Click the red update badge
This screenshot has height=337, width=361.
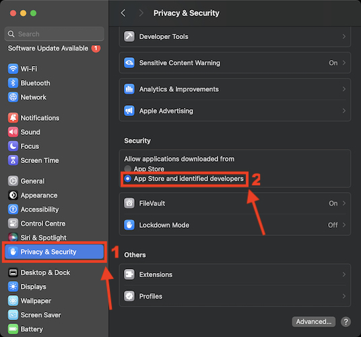coord(96,49)
